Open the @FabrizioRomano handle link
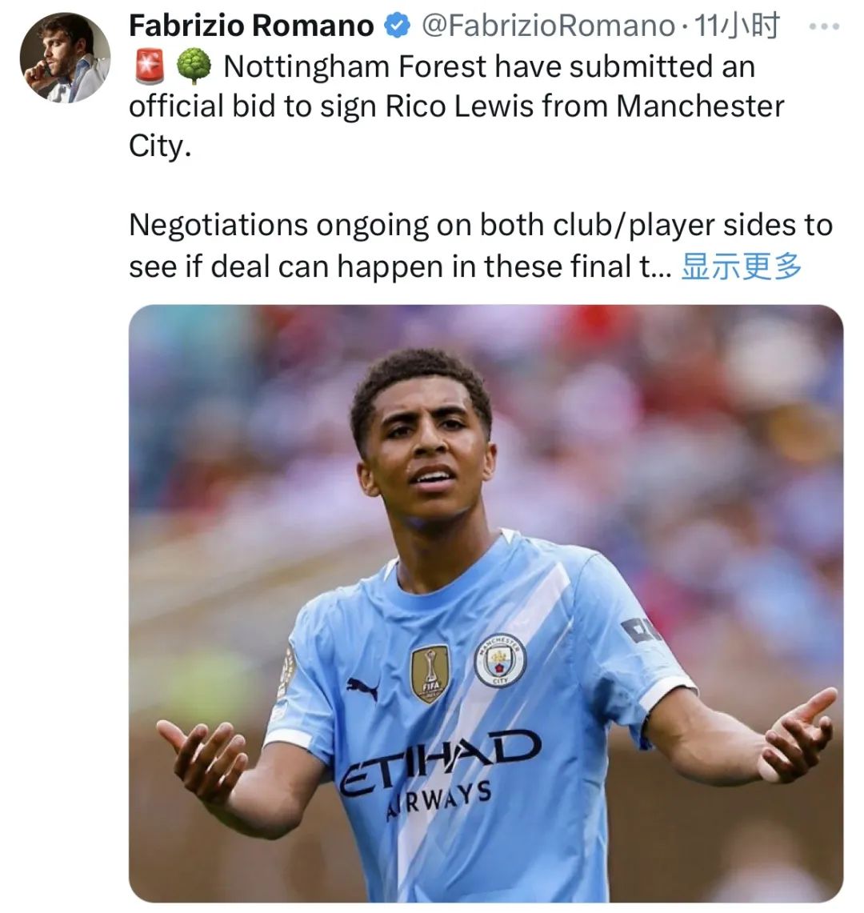 (x=547, y=26)
